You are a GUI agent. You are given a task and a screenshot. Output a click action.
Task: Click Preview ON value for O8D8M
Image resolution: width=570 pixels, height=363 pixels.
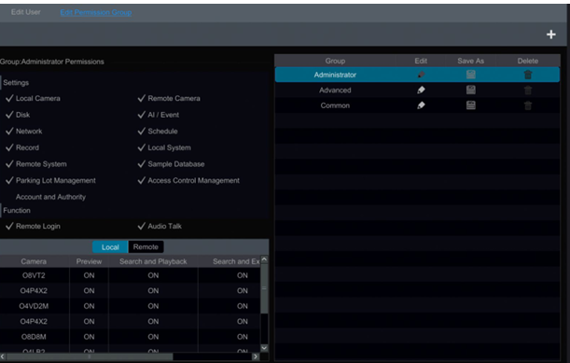click(x=89, y=337)
